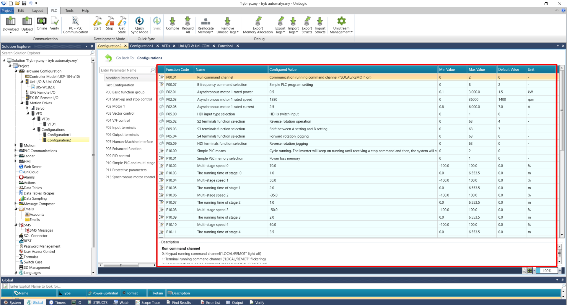Select Fast Configuration category
Viewport: 567px width, 305px height.
tap(120, 85)
